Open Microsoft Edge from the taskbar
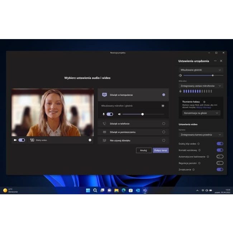 [x=123, y=190]
